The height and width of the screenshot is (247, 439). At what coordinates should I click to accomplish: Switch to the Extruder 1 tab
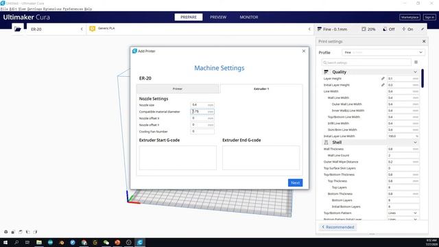tap(261, 89)
